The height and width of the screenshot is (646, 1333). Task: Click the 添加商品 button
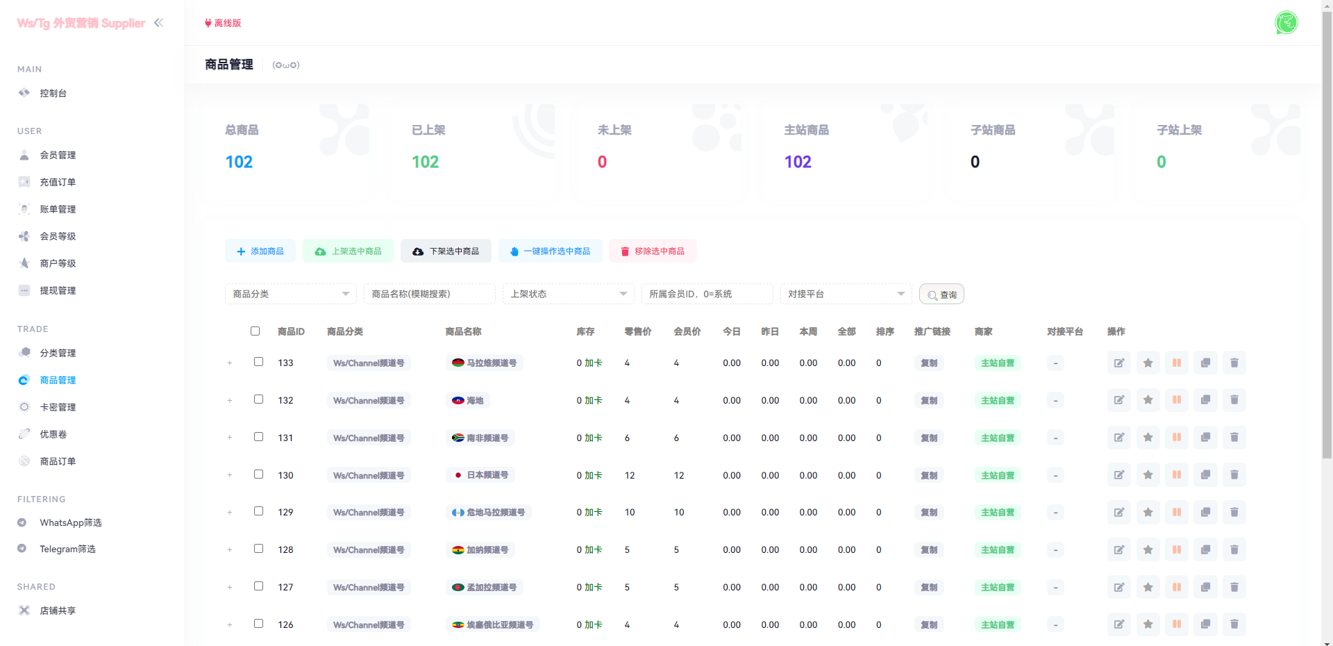[x=260, y=251]
